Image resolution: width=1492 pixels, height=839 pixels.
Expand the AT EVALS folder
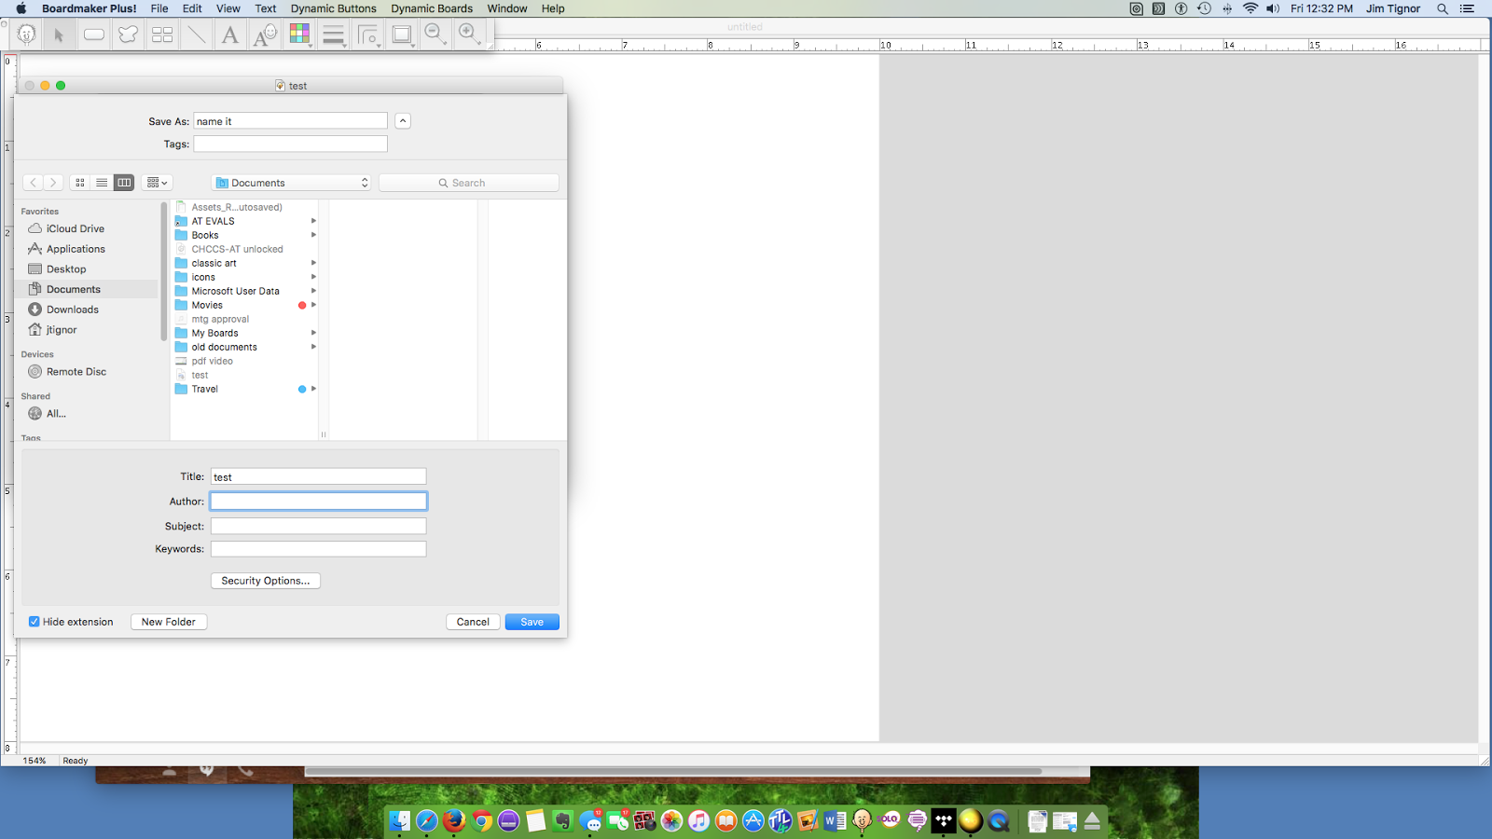coord(314,221)
